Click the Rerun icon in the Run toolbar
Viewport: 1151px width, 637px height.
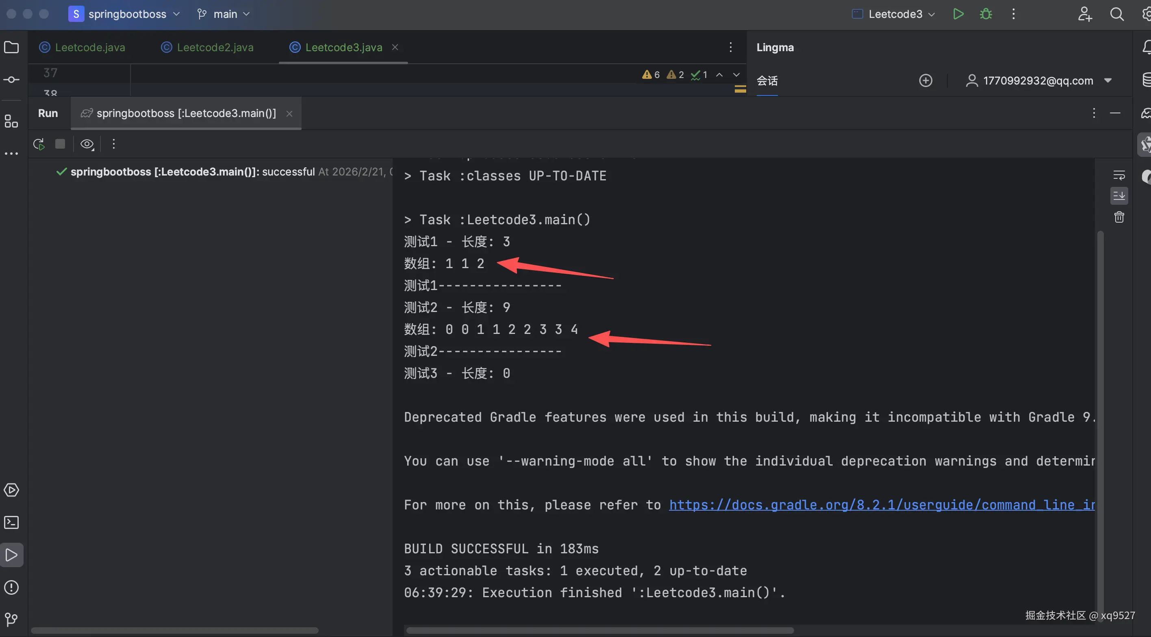pos(39,144)
